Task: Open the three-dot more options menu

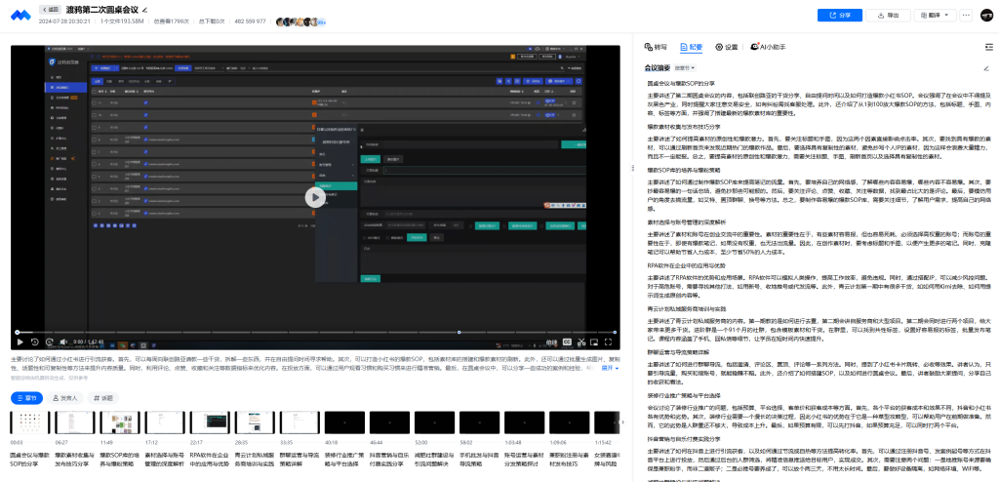Action: [967, 15]
